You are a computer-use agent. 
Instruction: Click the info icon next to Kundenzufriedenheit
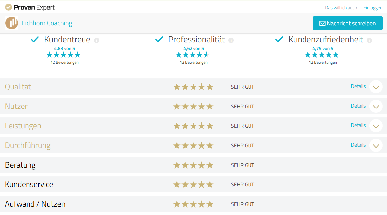click(369, 40)
